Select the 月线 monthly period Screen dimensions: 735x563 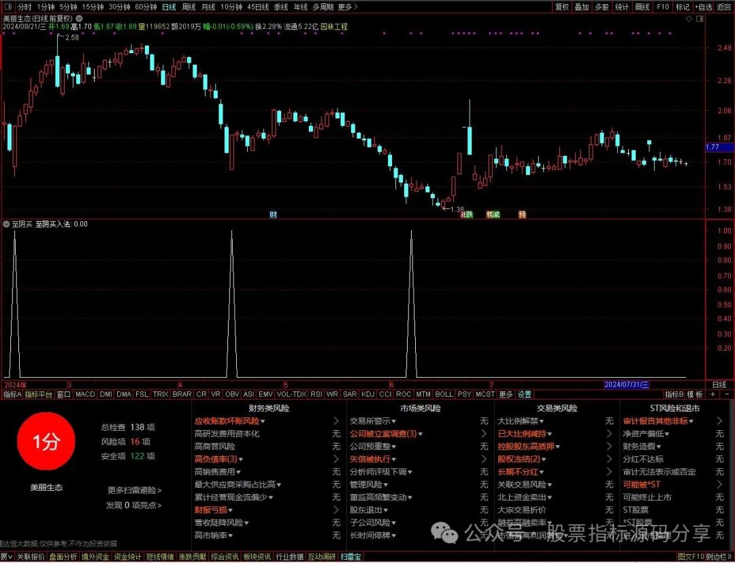[208, 7]
